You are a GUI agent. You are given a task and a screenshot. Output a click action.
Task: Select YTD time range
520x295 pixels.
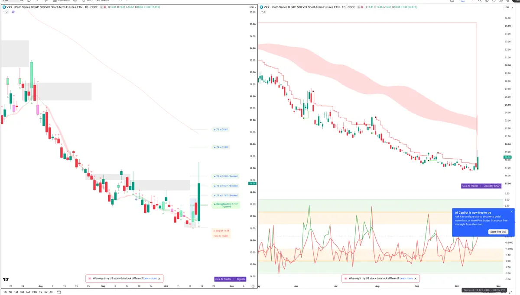click(x=34, y=292)
